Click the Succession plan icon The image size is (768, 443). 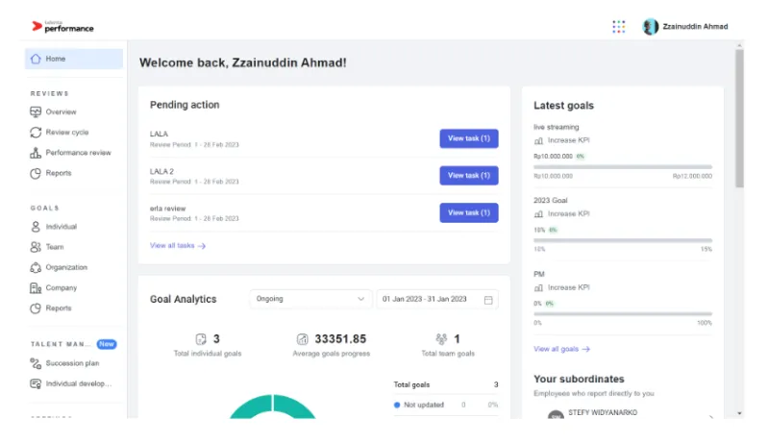pos(36,363)
